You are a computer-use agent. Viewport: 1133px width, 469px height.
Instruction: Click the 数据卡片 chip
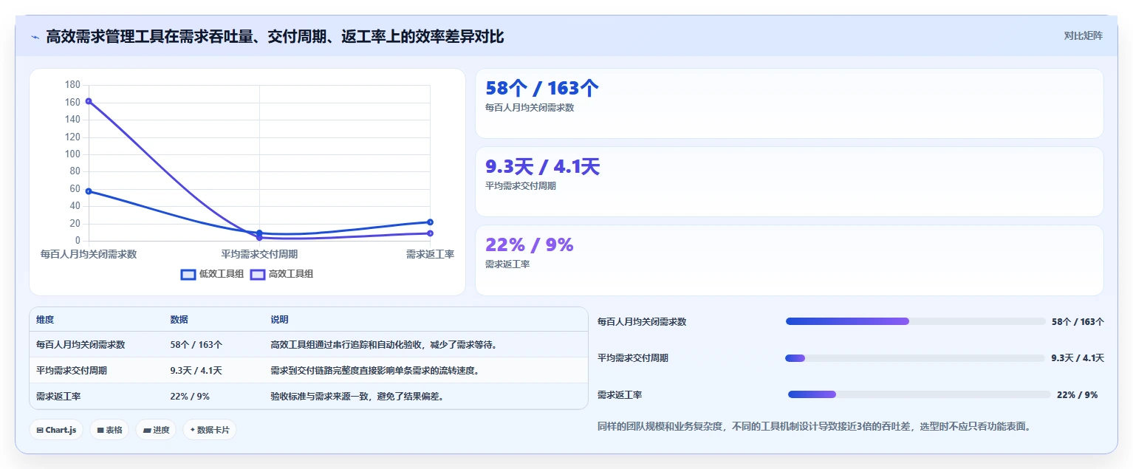point(210,430)
